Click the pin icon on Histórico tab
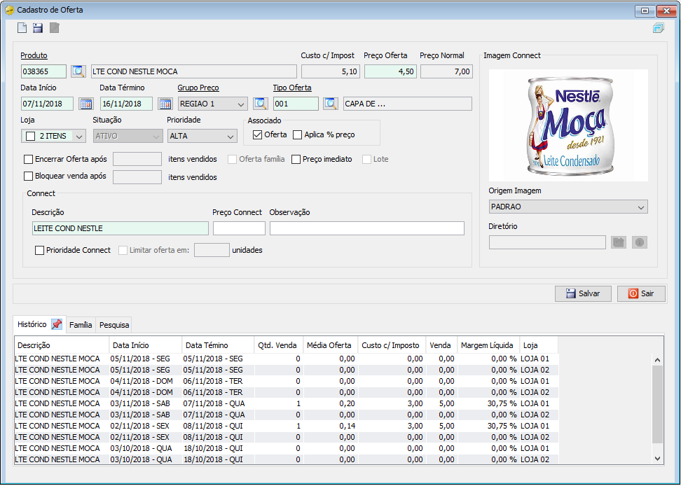 [57, 324]
